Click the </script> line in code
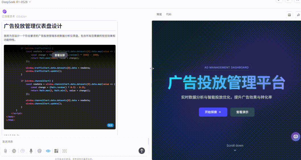The height and width of the screenshot is (160, 301). [x=16, y=113]
